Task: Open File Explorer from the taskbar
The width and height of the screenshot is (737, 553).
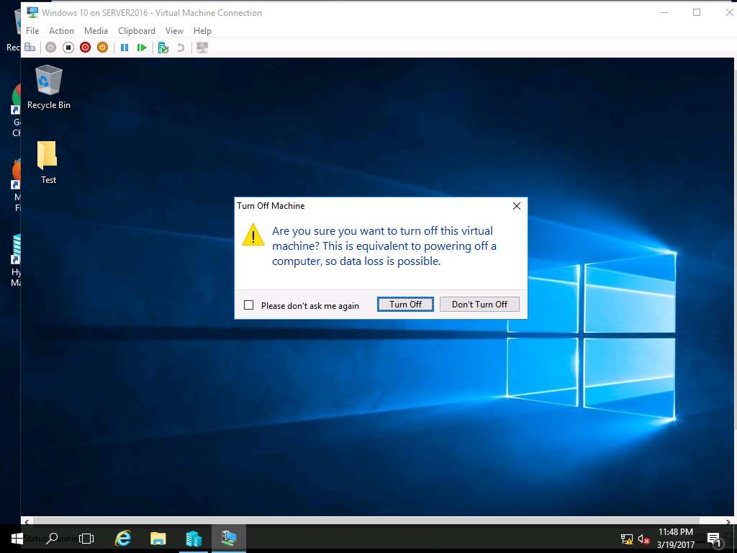Action: 158,539
